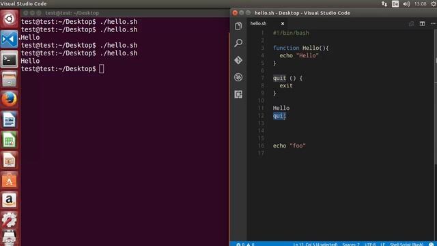This screenshot has width=437, height=246.
Task: Click the Open Changes icon beside Split Editor
Action: pos(411,24)
